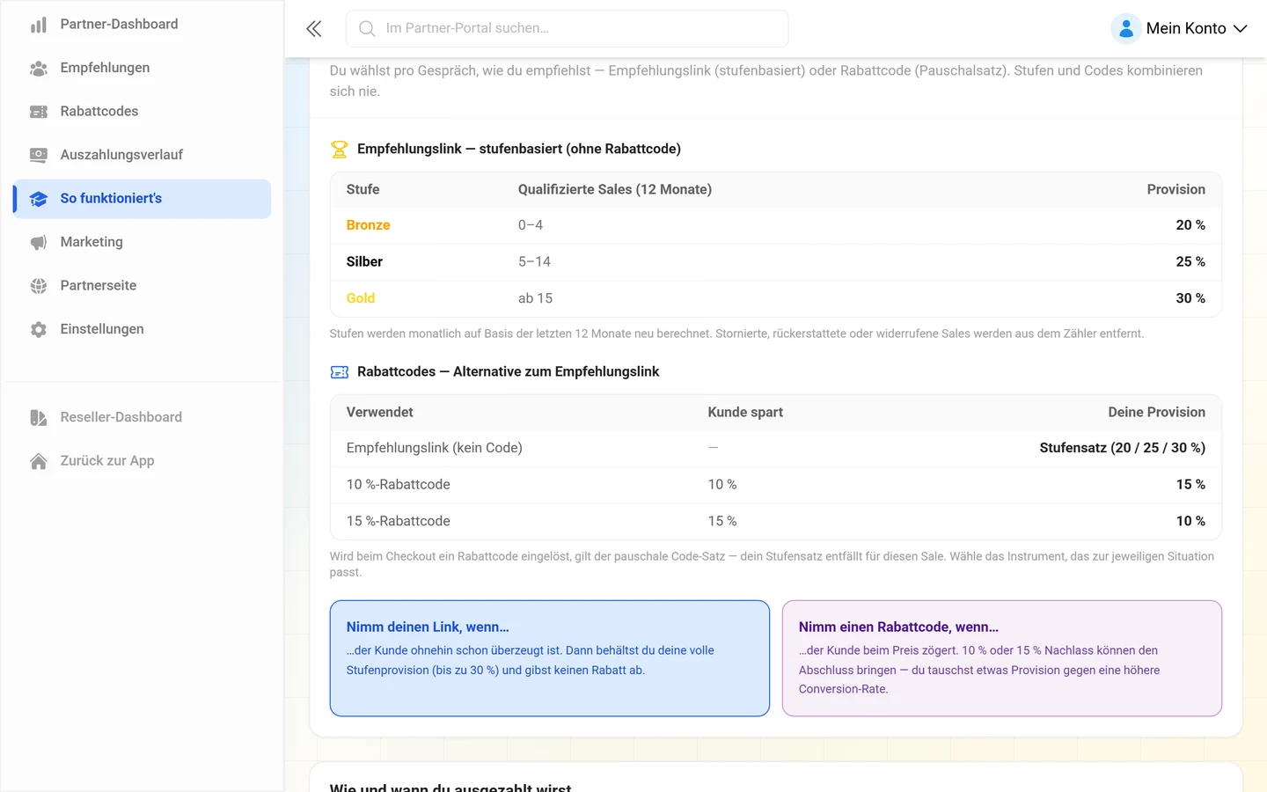The width and height of the screenshot is (1267, 792).
Task: Click the Auszahlungsverlauf money icon
Action: 39,155
